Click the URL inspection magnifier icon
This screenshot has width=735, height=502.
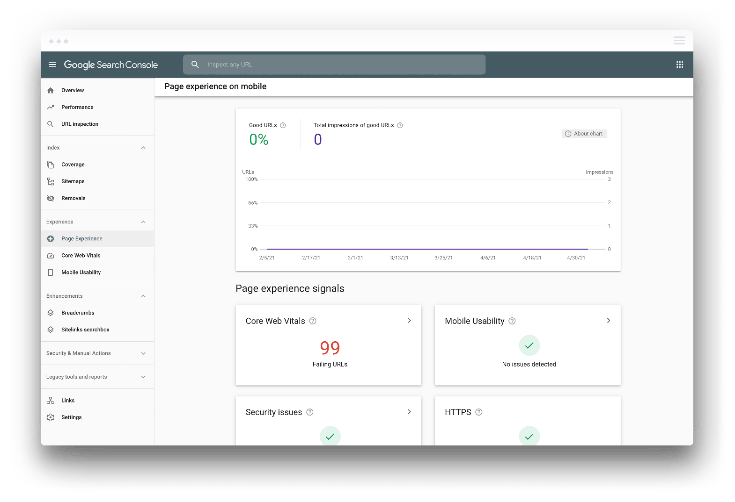(51, 124)
